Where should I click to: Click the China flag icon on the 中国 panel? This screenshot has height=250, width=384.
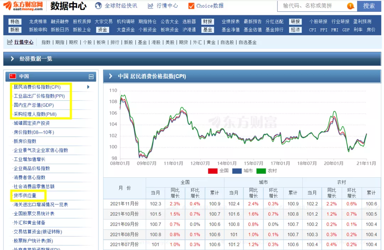click(x=12, y=76)
